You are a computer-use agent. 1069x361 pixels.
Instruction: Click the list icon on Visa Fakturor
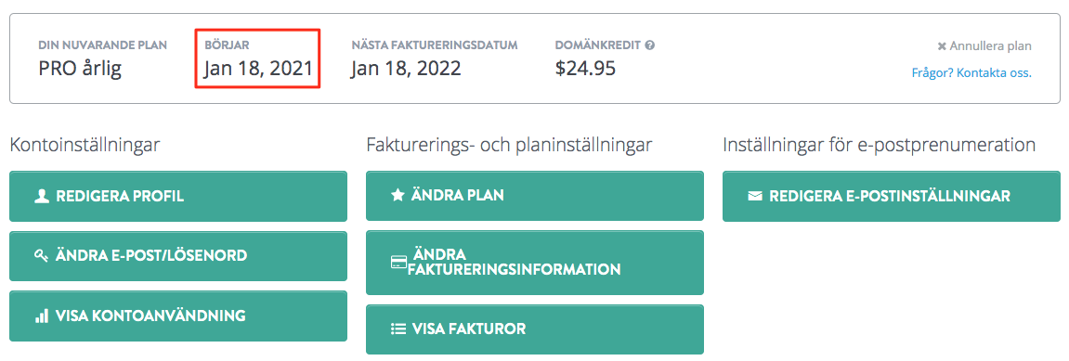398,329
